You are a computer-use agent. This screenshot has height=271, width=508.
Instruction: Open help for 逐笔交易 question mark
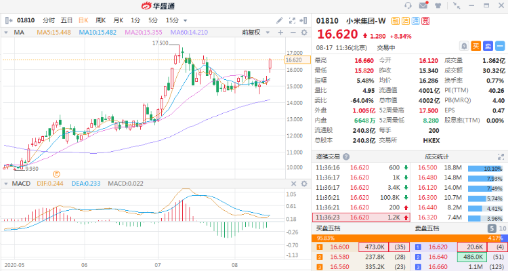pyautogui.click(x=346, y=157)
